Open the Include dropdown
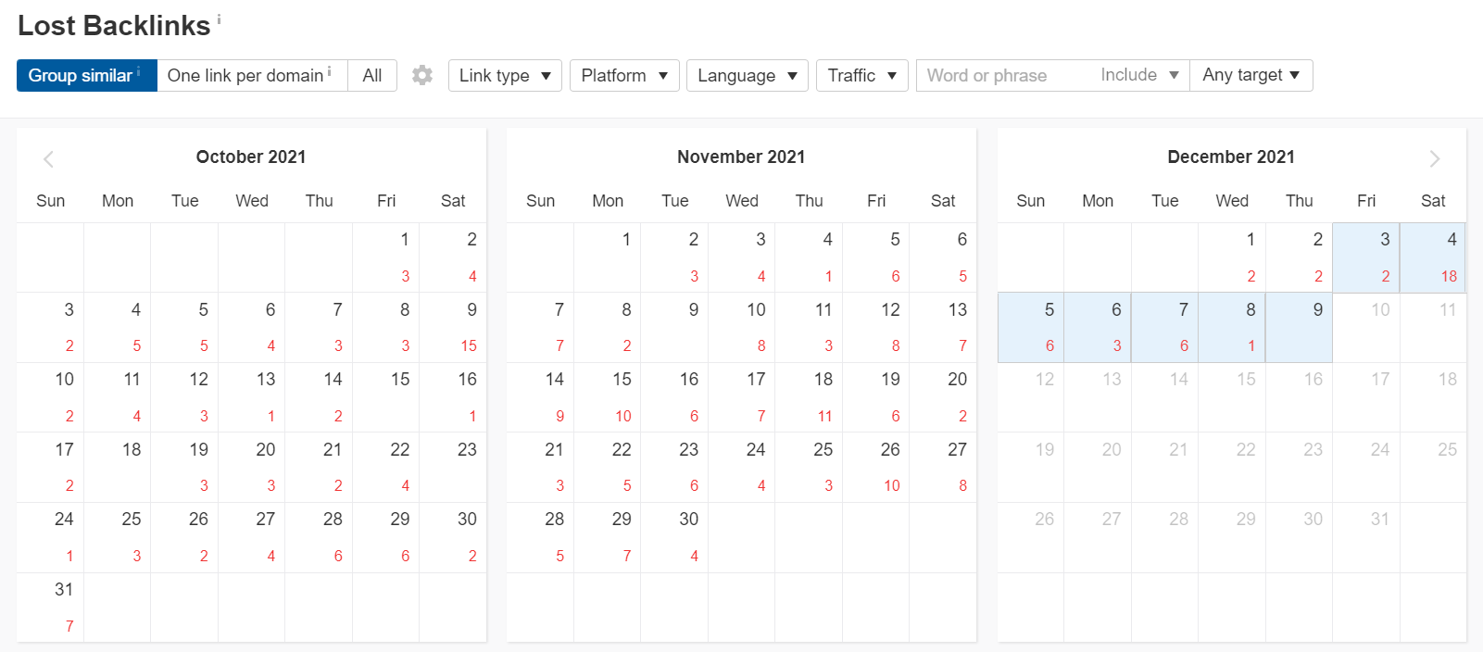 click(1139, 75)
